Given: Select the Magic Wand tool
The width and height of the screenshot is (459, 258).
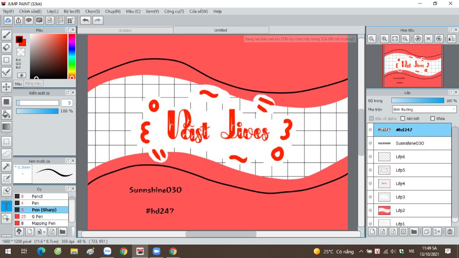Looking at the screenshot, I should pyautogui.click(x=6, y=166).
